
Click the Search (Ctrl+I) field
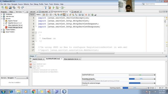pos(155,4)
